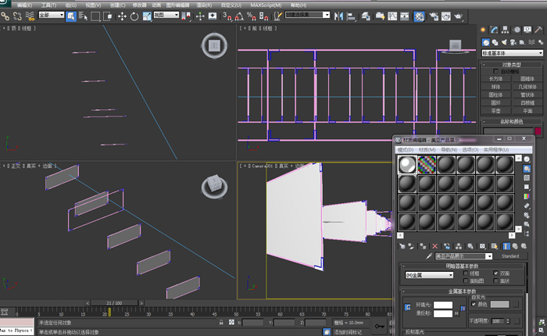Pick material from object with eyedropper
This screenshot has height=336, width=547.
click(x=428, y=256)
